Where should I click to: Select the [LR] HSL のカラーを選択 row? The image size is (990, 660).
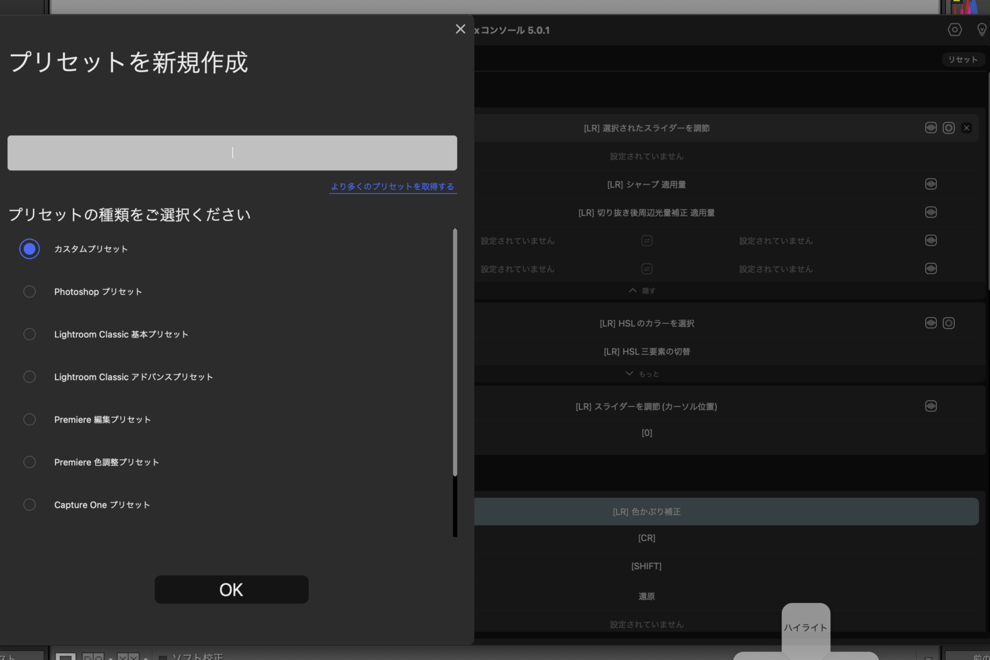pos(647,323)
